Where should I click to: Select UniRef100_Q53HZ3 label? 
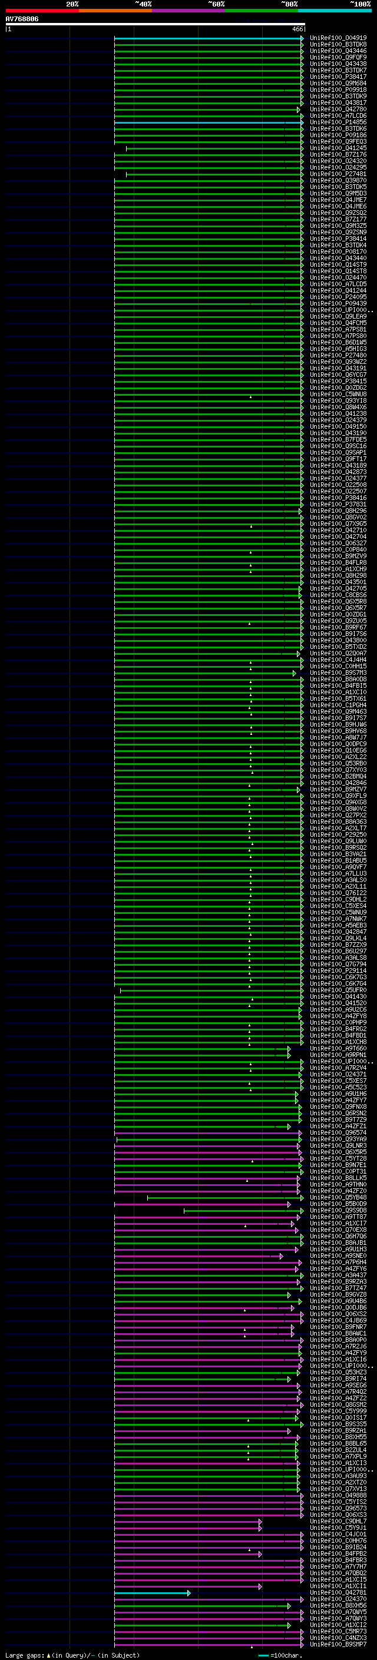click(338, 1373)
